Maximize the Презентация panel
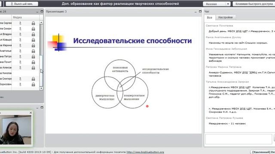Image resolution: width=275 pixels, height=154 pixels. [x=200, y=12]
